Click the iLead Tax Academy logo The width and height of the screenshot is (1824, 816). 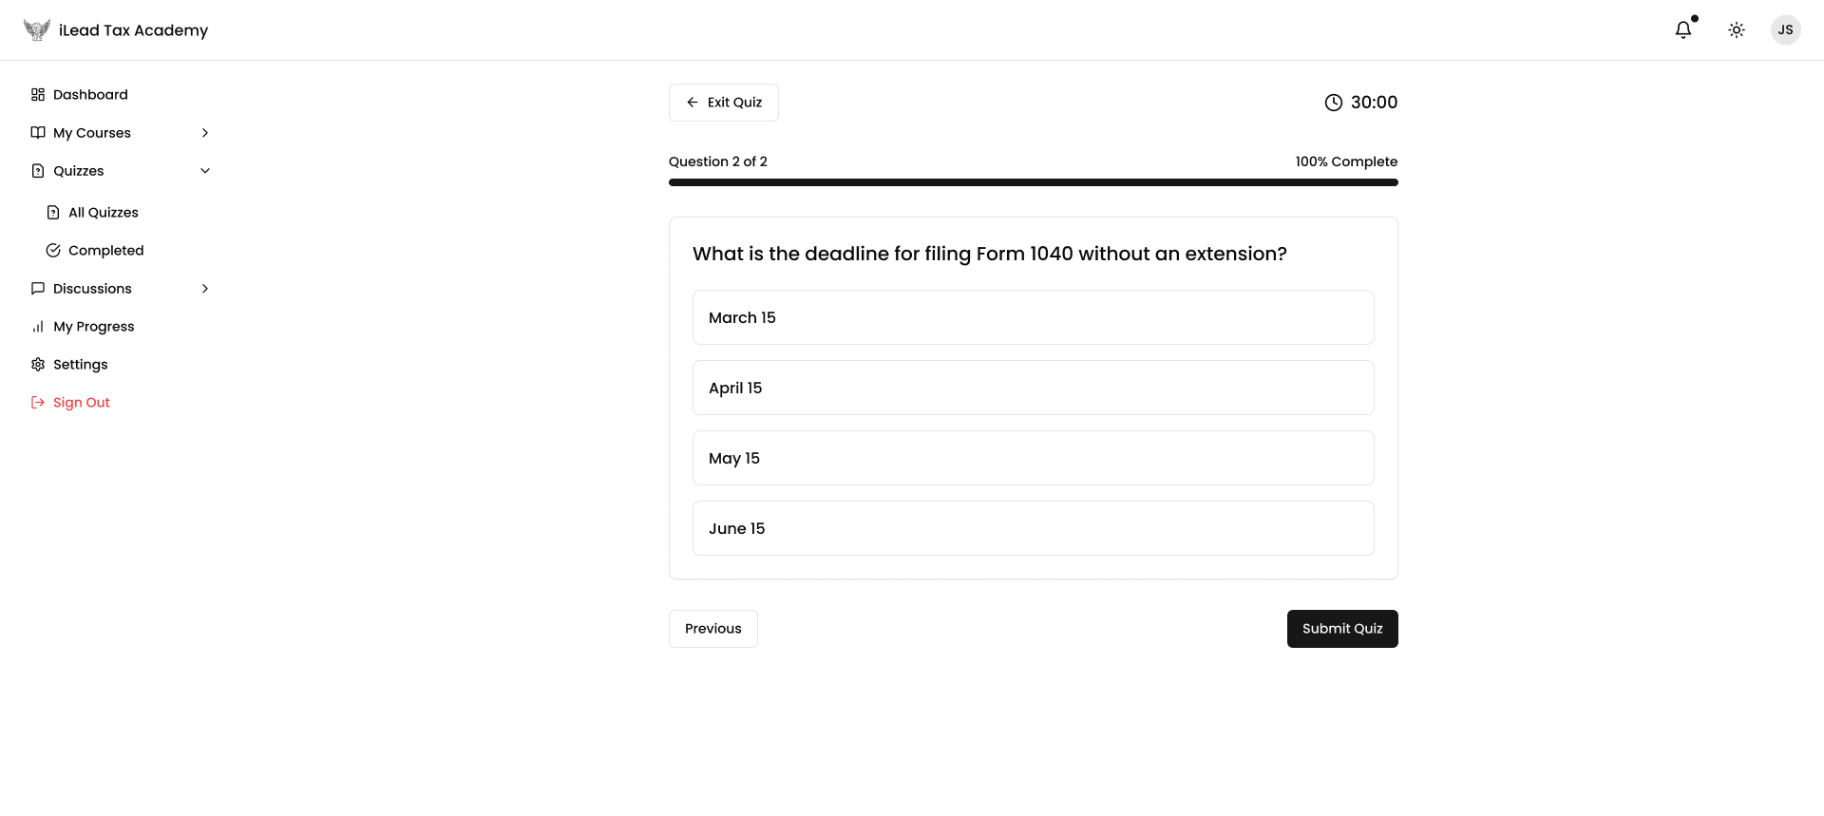tap(37, 30)
